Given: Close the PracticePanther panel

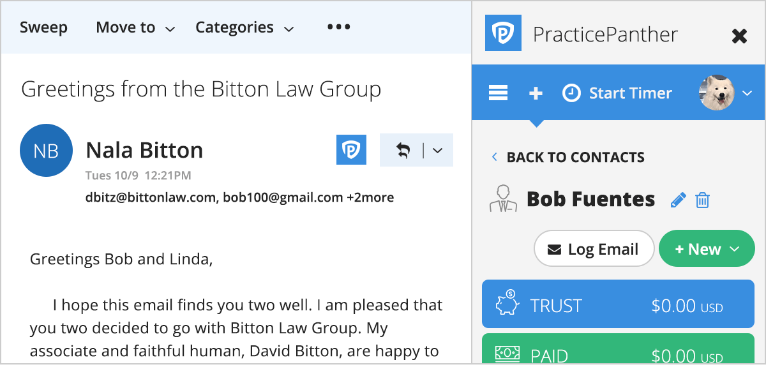Looking at the screenshot, I should 739,36.
